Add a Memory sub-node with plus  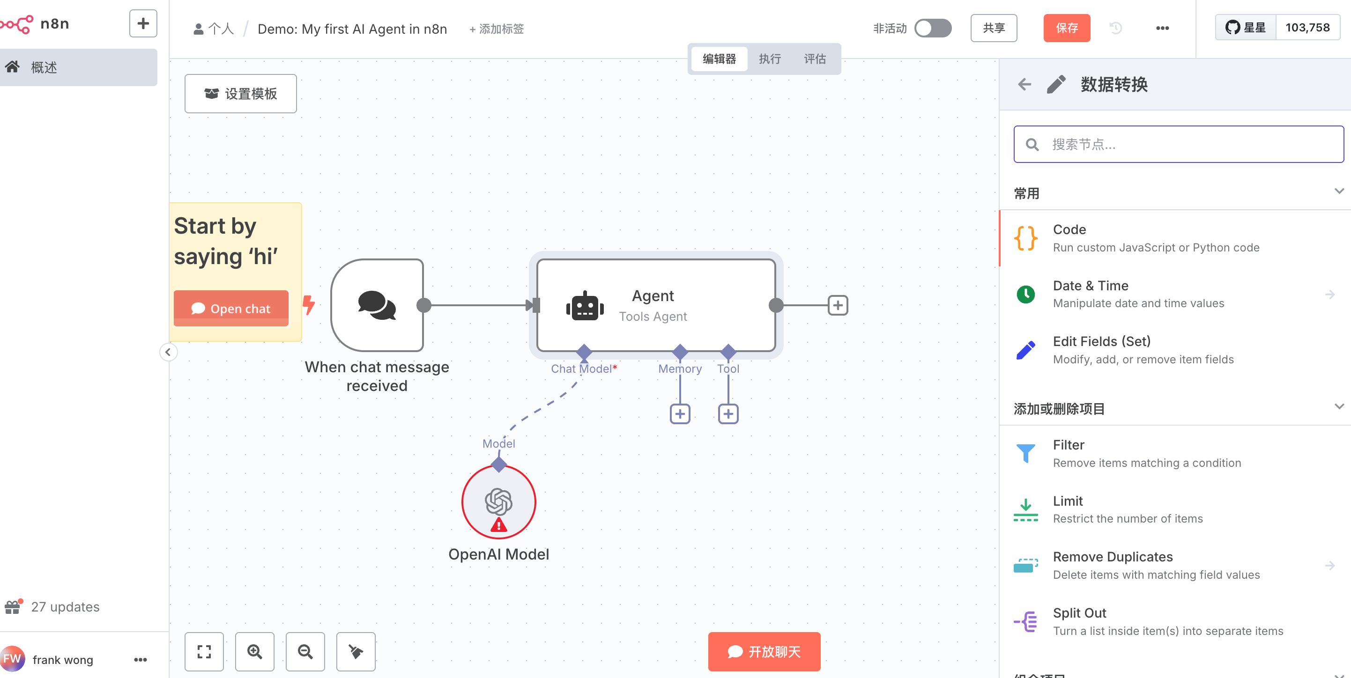(680, 414)
